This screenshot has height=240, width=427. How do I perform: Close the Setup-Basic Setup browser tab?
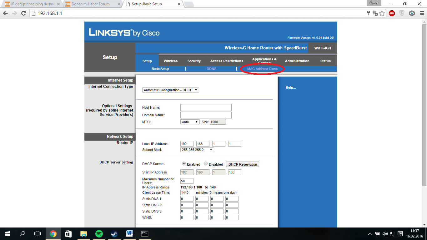tap(179, 4)
